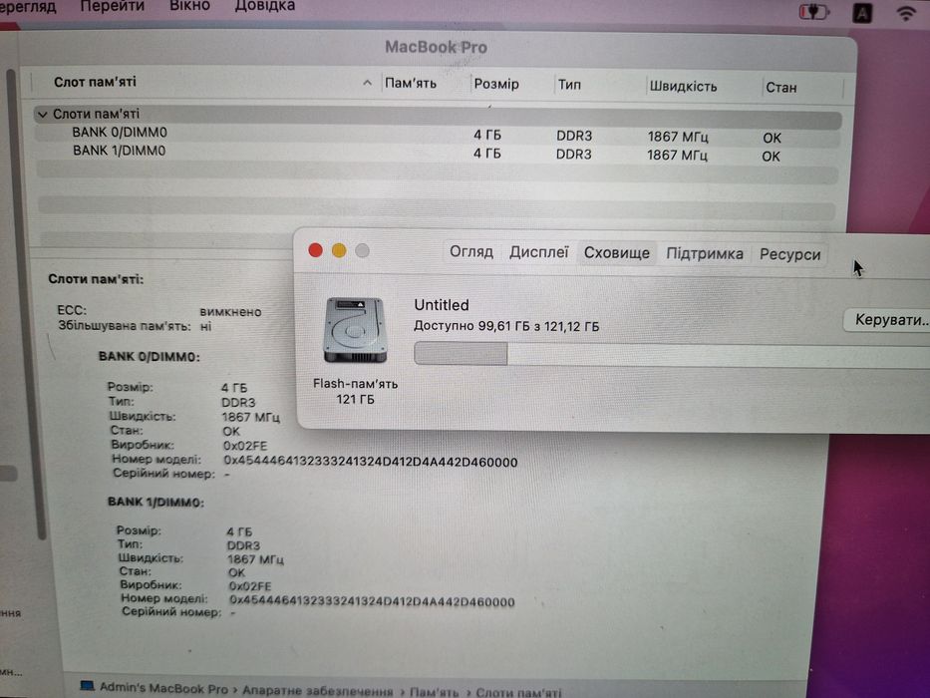Click the Flash-пам'ять 121 ГБ label
930x698 pixels.
pos(355,391)
